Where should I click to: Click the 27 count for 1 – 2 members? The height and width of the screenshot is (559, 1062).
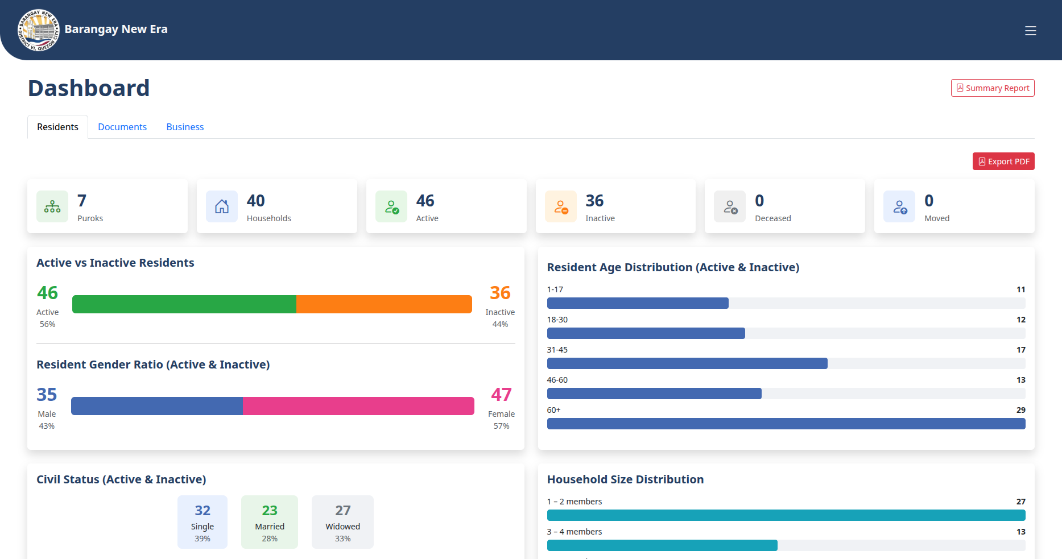1021,502
